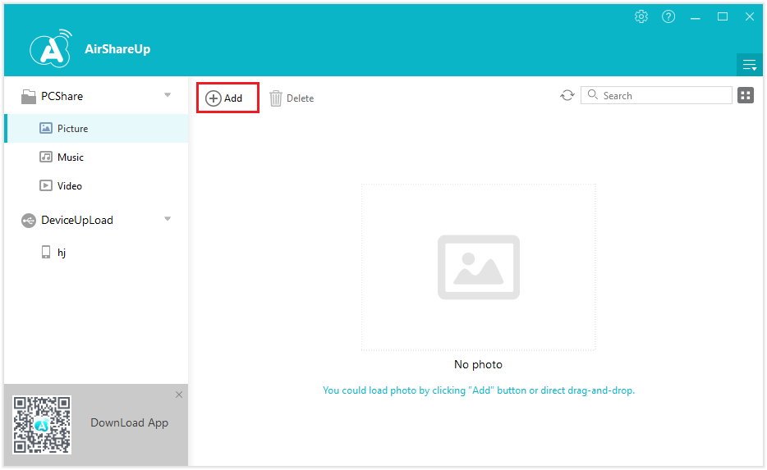The width and height of the screenshot is (767, 470).
Task: Collapse the DeviceUpLoad section arrow
Action: (x=168, y=219)
